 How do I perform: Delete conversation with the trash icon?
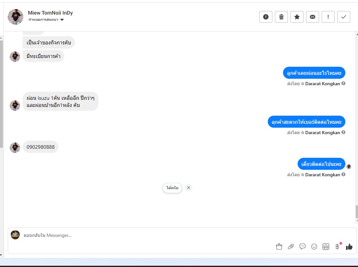click(x=281, y=17)
